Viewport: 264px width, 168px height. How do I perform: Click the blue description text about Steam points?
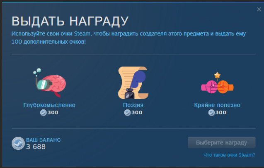point(128,38)
